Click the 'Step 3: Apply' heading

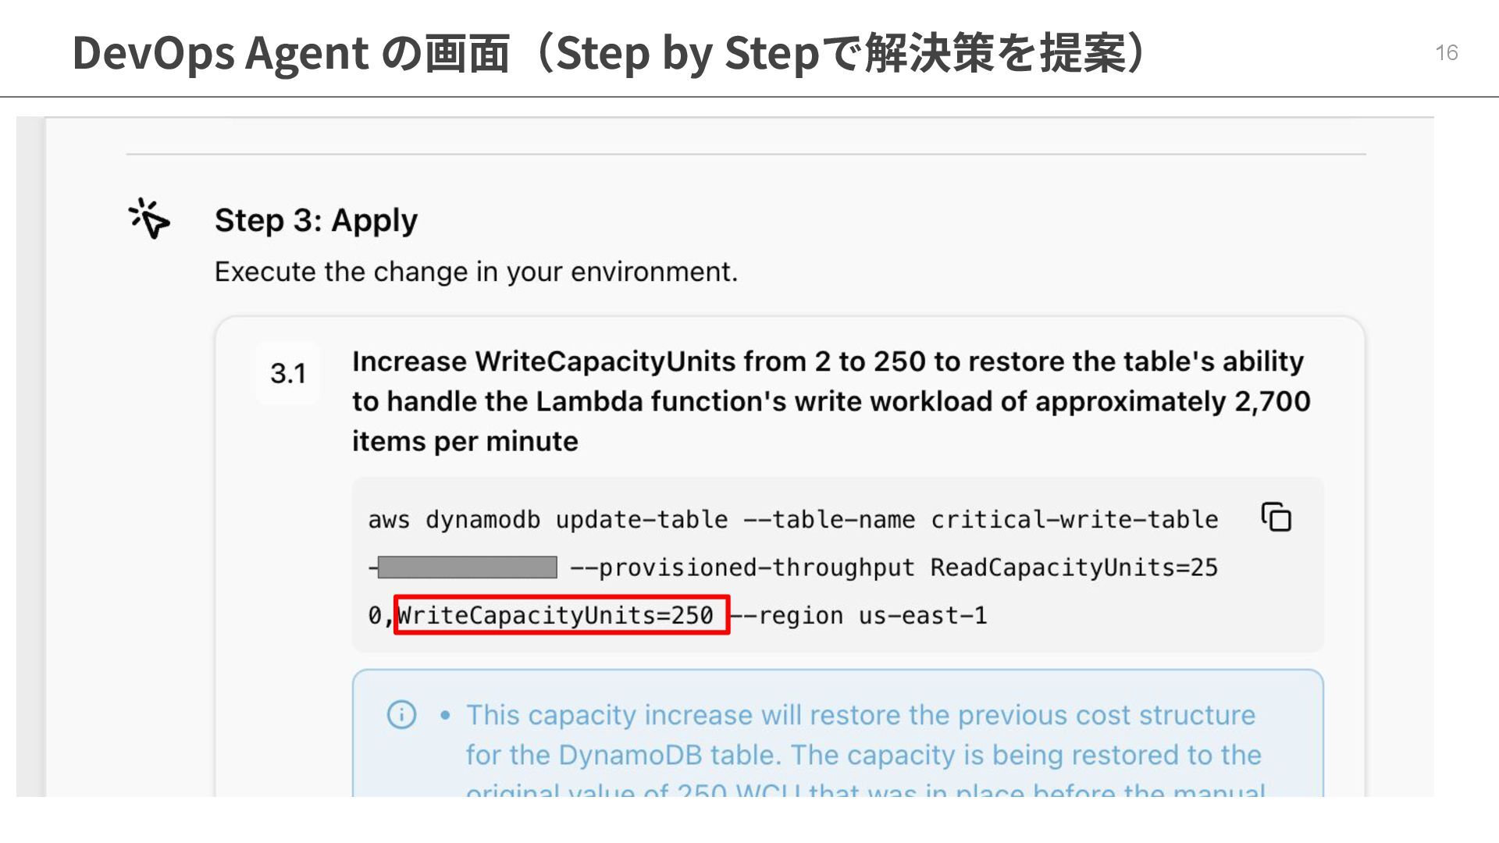coord(315,220)
